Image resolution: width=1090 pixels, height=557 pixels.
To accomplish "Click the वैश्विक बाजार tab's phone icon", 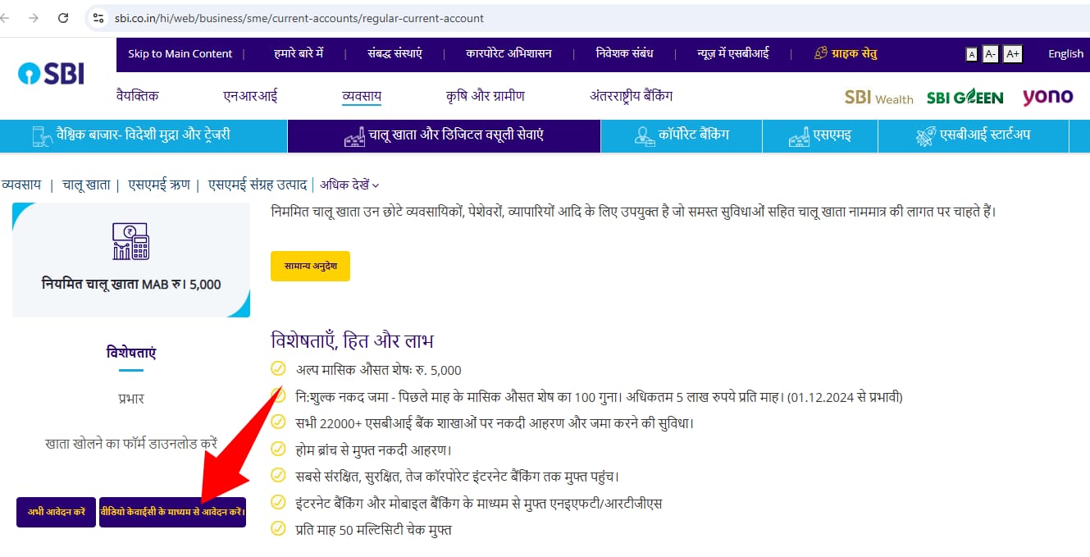I will (x=43, y=136).
